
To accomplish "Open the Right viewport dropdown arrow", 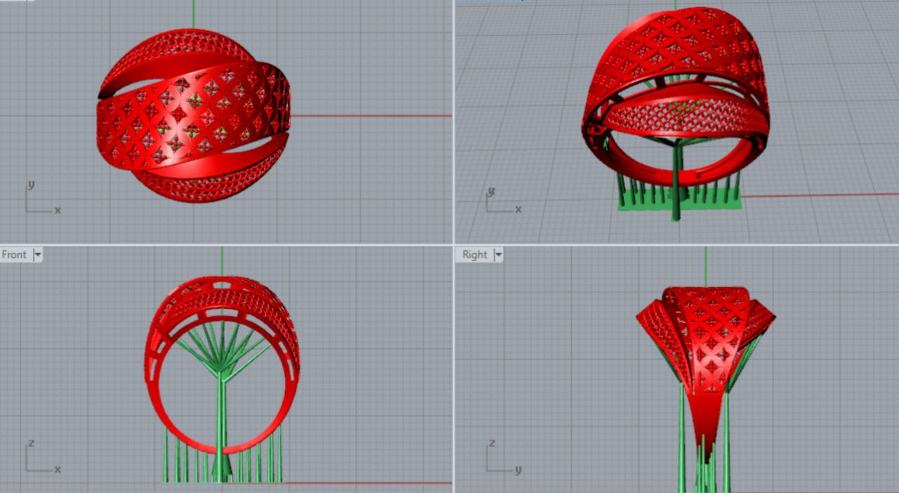I will [499, 255].
